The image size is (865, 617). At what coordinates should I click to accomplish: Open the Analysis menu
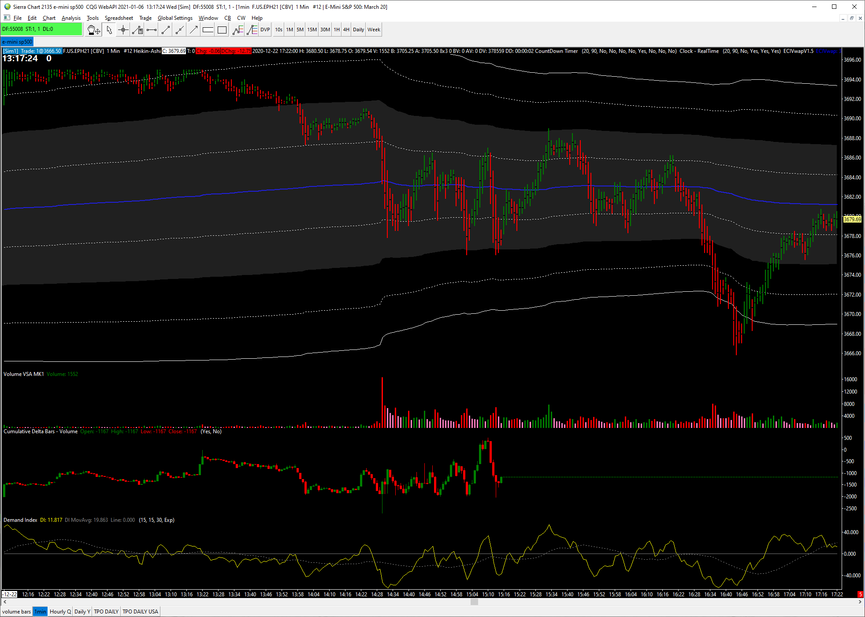(71, 18)
